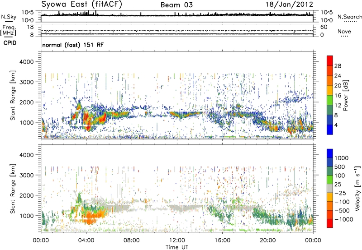The height and width of the screenshot is (250, 362).
Task: Select the 'Power [dB]' colorbar title
Action: point(345,95)
